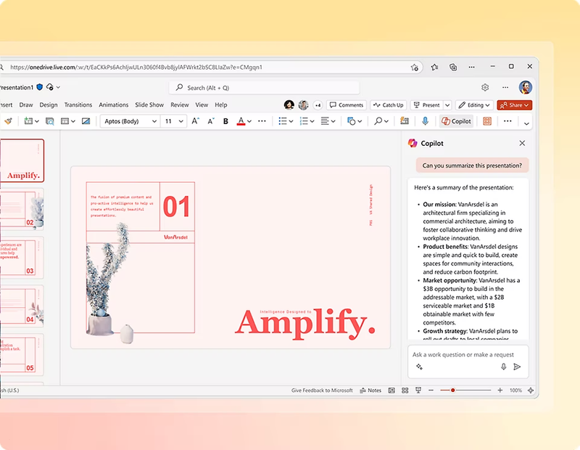
Task: Zoom out with the minus button
Action: [431, 390]
